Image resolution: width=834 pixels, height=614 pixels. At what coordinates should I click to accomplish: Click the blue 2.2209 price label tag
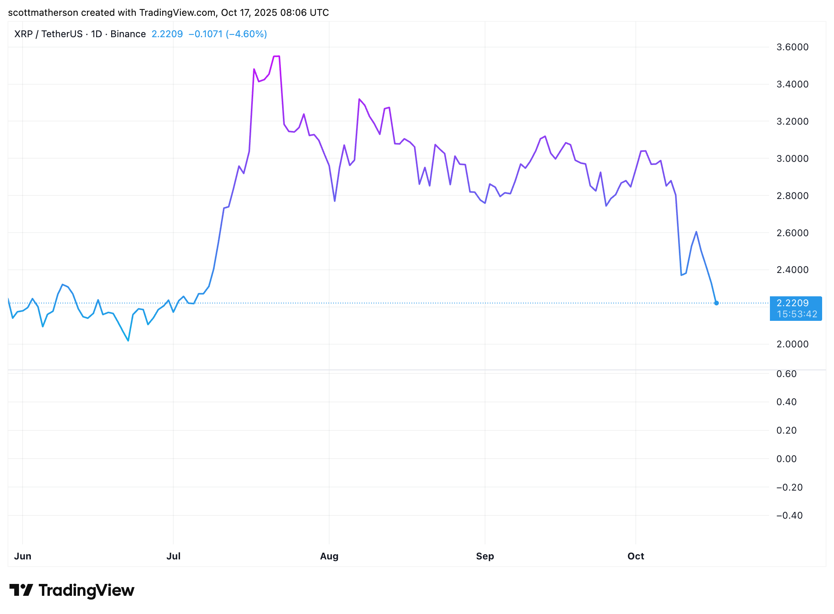[x=792, y=303]
